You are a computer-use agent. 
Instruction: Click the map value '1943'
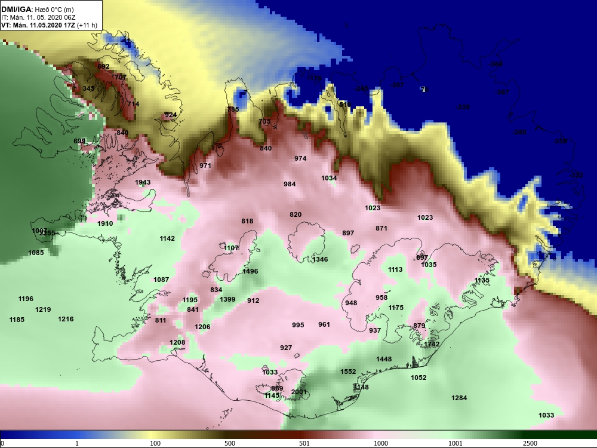click(x=143, y=182)
